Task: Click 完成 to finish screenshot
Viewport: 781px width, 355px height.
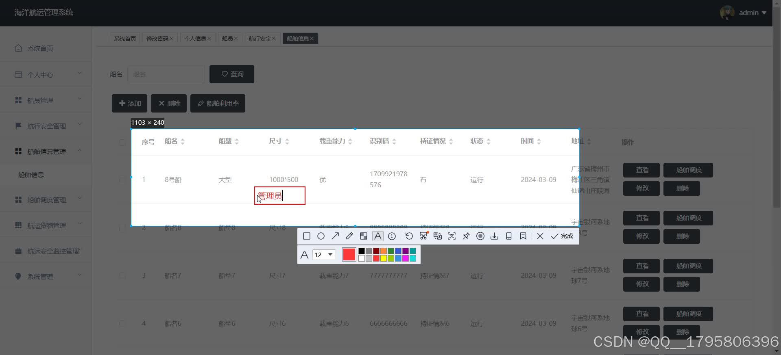Action: click(562, 236)
